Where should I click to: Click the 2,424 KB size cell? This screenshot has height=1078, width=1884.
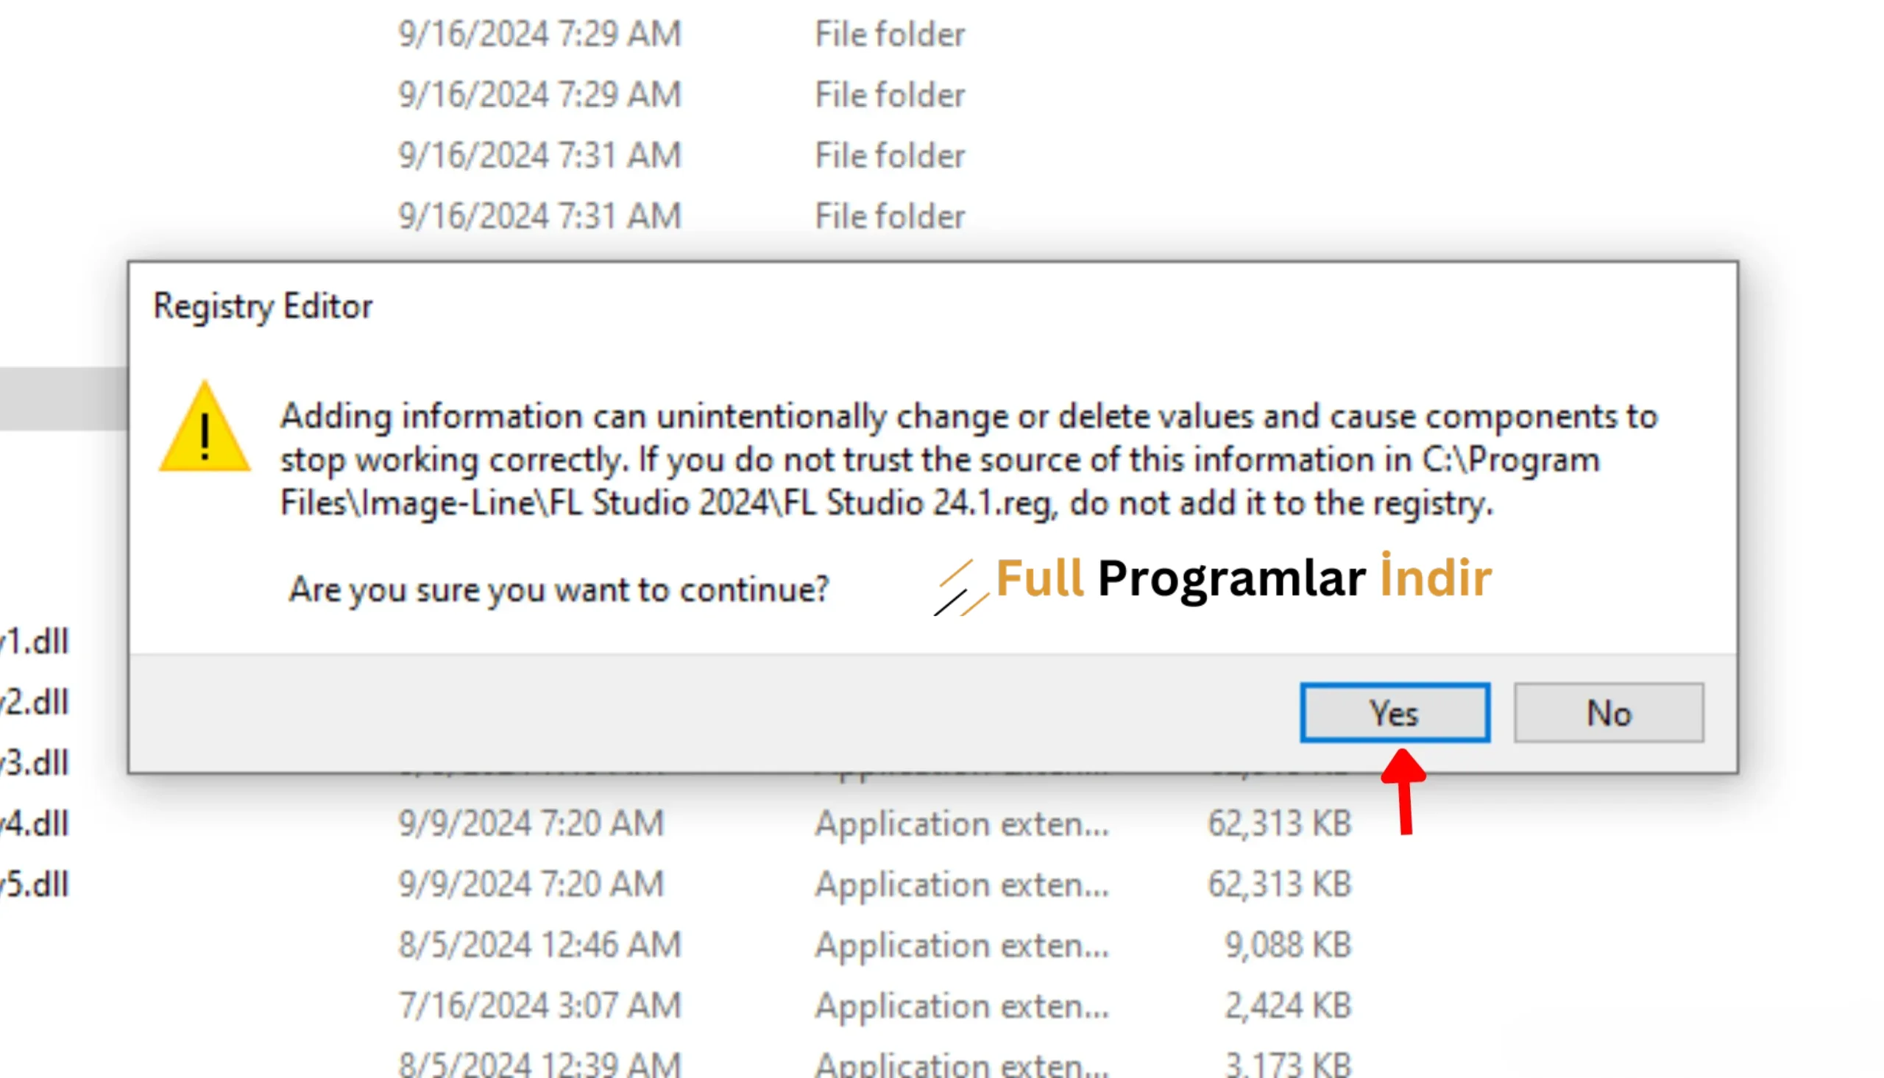point(1288,1005)
